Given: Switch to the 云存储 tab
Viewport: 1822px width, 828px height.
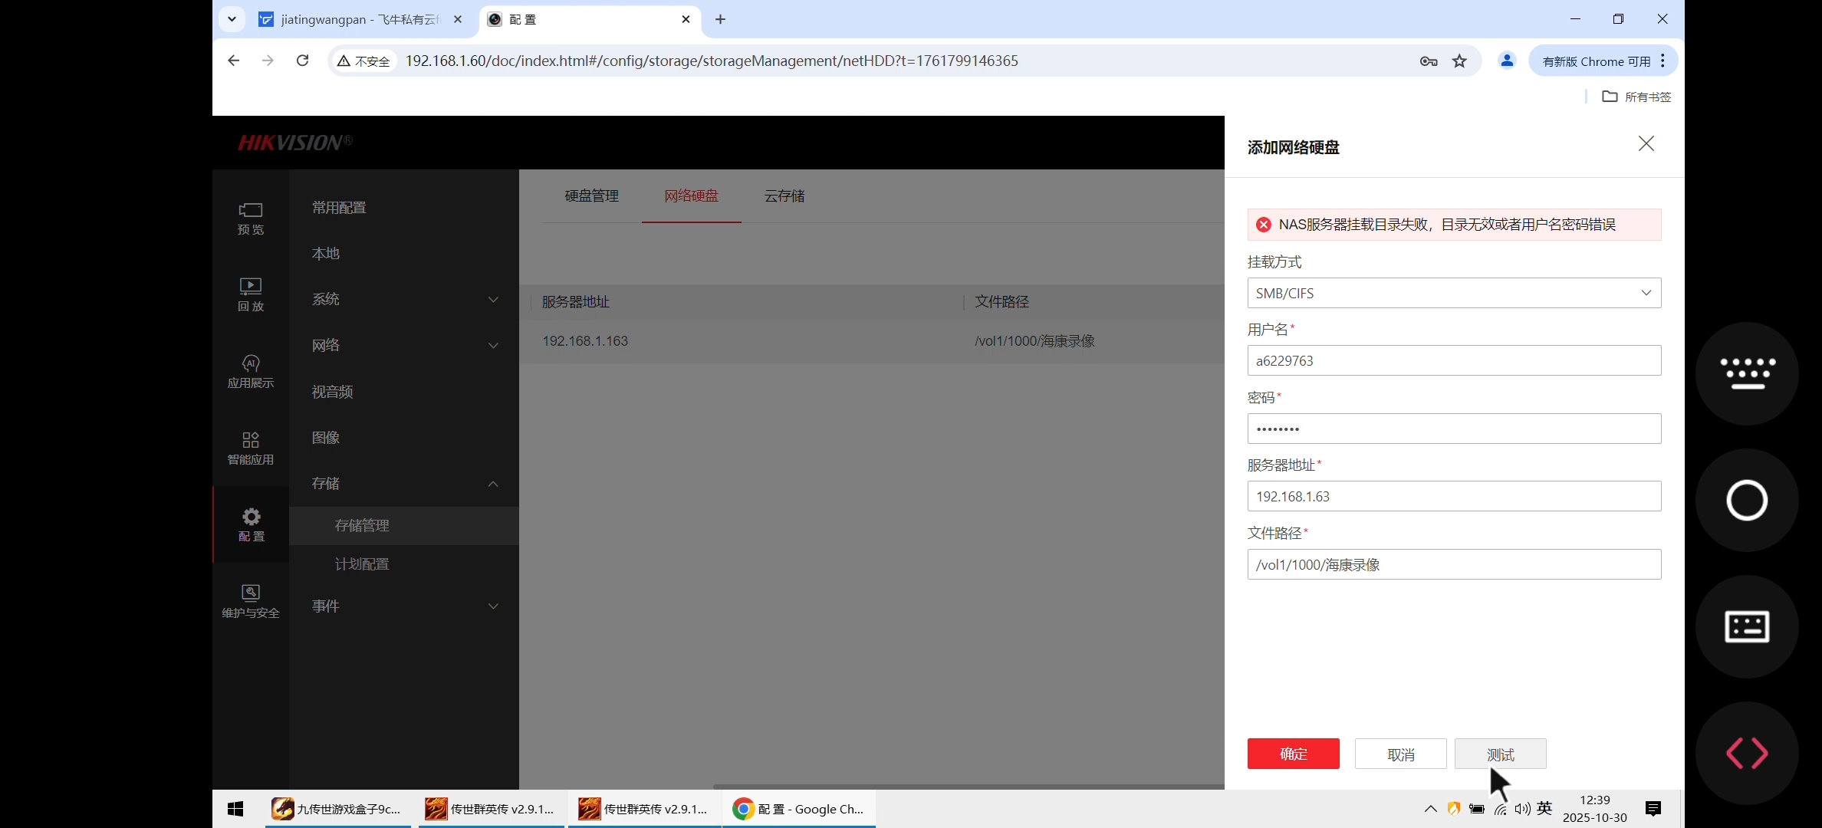Looking at the screenshot, I should 784,195.
